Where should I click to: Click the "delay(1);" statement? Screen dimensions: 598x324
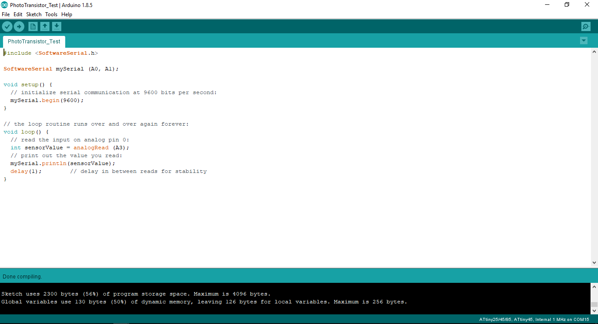[26, 171]
